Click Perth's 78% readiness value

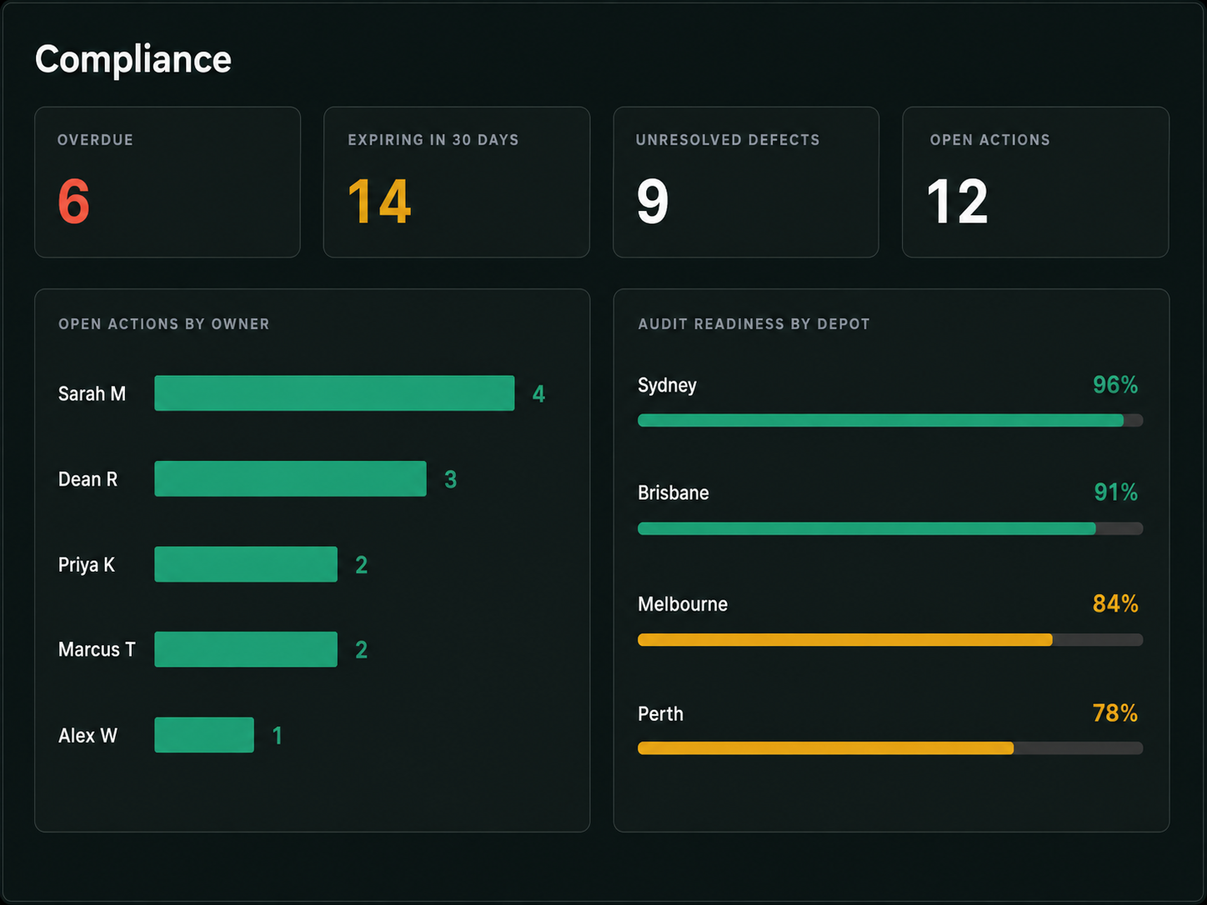1115,713
